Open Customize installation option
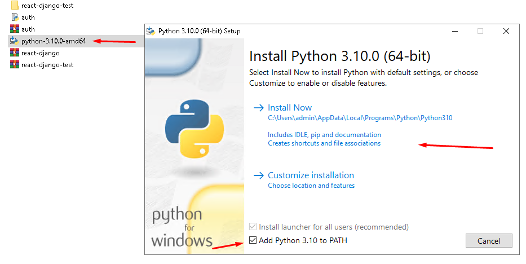Image resolution: width=526 pixels, height=264 pixels. point(311,175)
